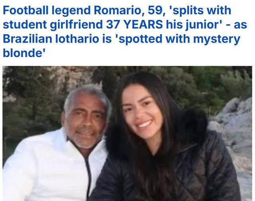Image resolution: width=255 pixels, height=201 pixels.
Task: Open the Romario 'splits with student girlfriend' headline
Action: tap(125, 32)
